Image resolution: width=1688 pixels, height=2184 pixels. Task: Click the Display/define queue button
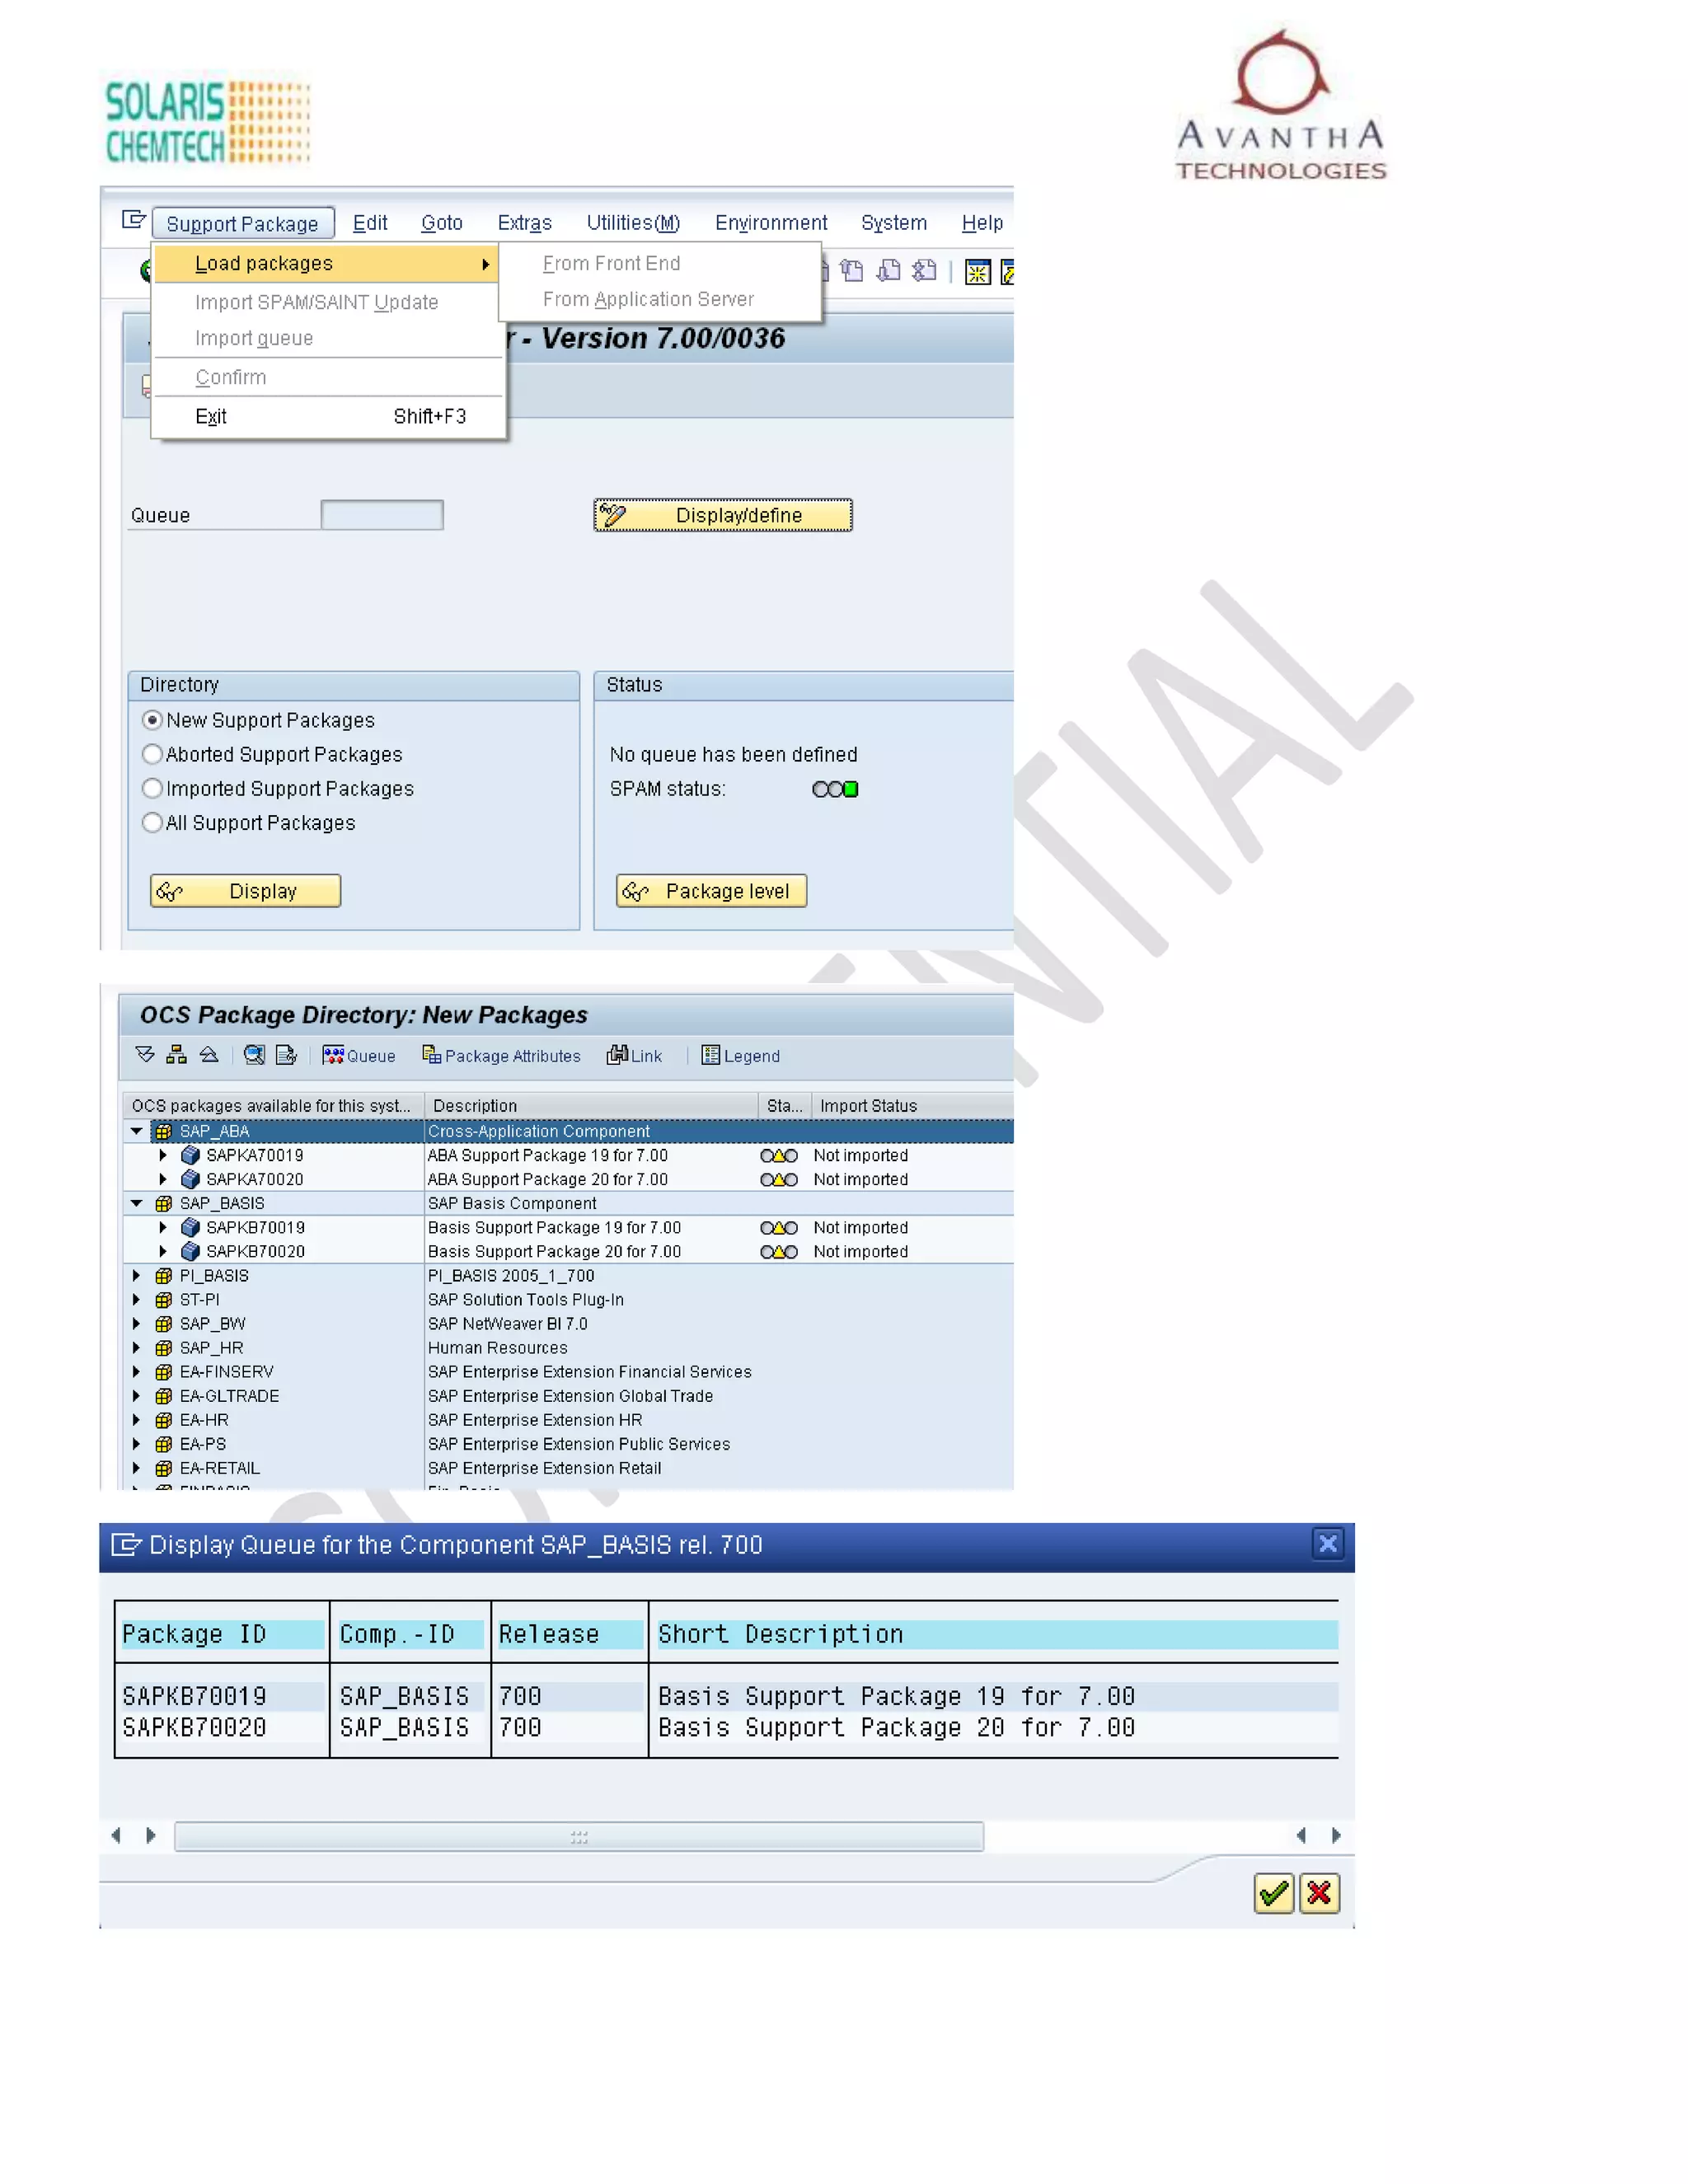click(722, 515)
